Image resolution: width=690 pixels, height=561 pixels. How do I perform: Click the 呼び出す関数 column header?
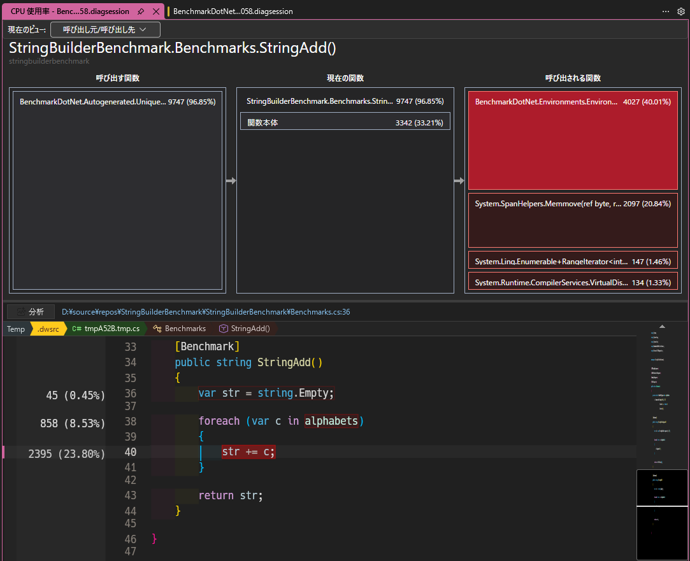coord(117,78)
